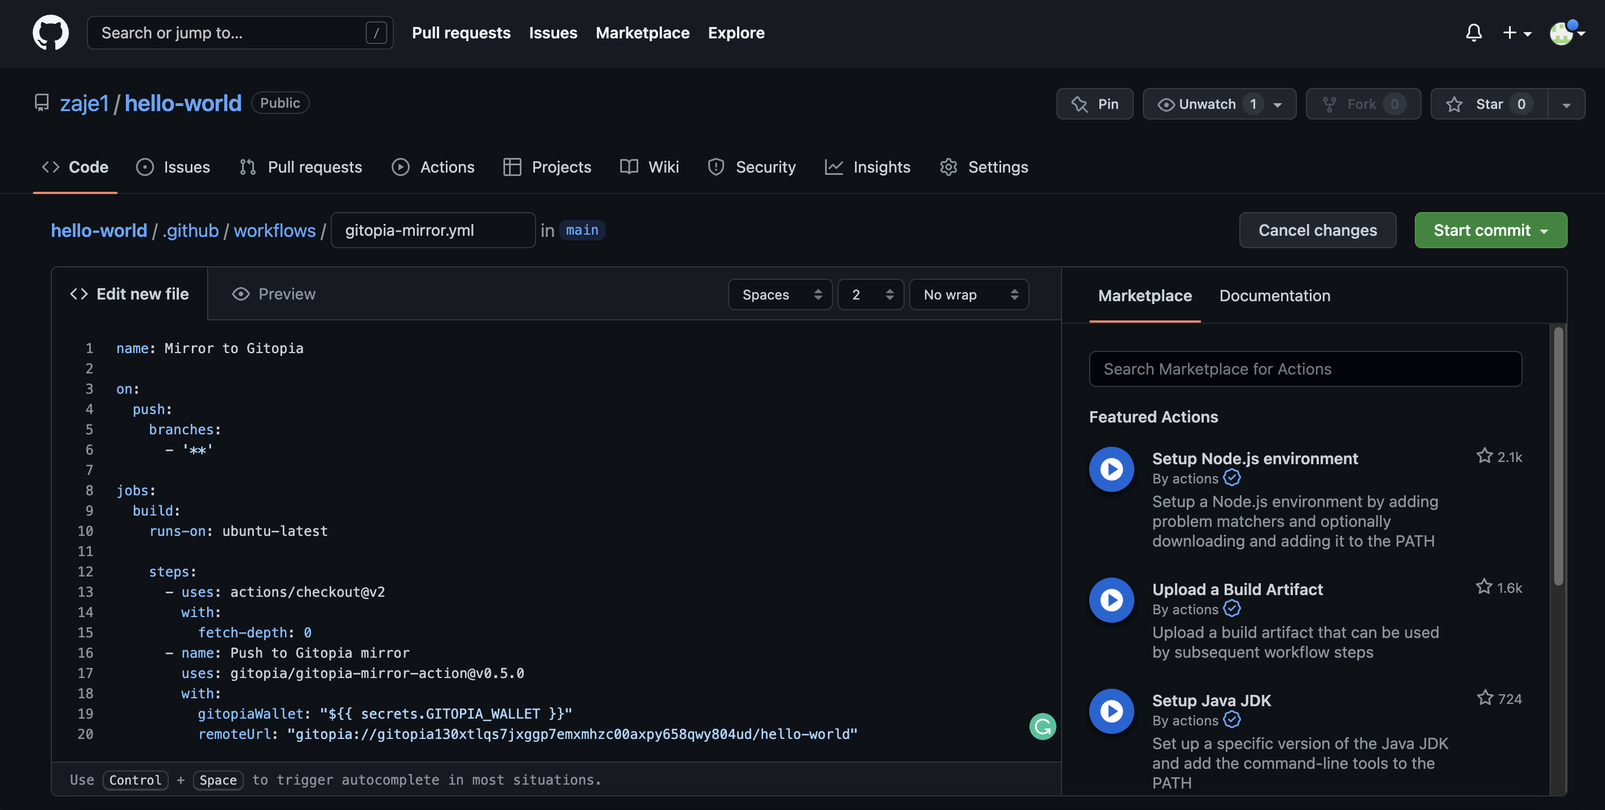Switch to the Documentation tab
1605x810 pixels.
click(x=1274, y=296)
